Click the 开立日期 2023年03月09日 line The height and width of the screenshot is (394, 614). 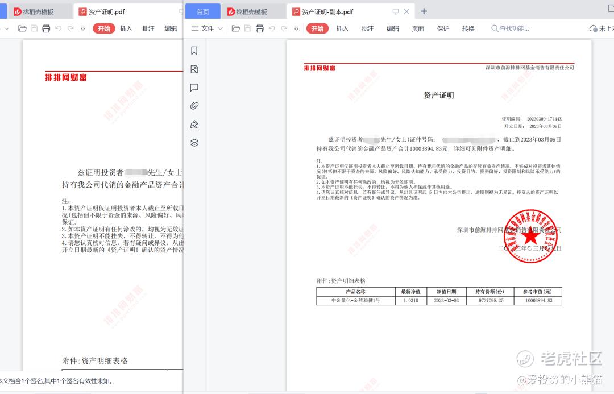(x=533, y=126)
